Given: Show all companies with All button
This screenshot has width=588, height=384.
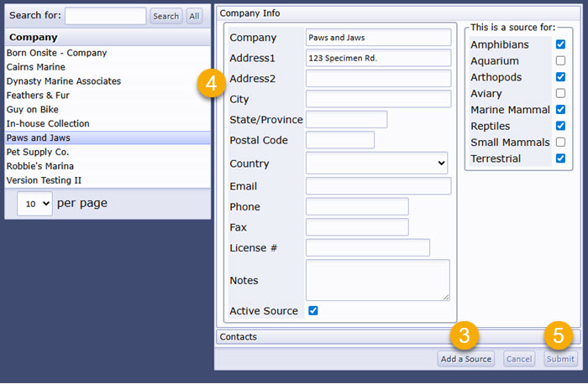Looking at the screenshot, I should point(194,16).
